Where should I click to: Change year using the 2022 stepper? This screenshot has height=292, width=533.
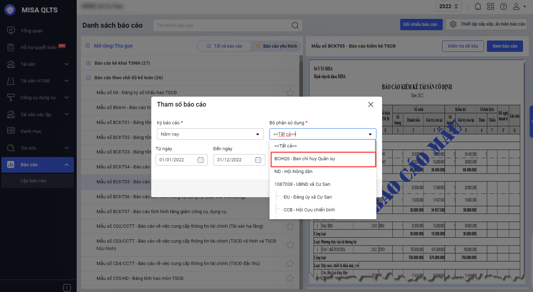456,6
